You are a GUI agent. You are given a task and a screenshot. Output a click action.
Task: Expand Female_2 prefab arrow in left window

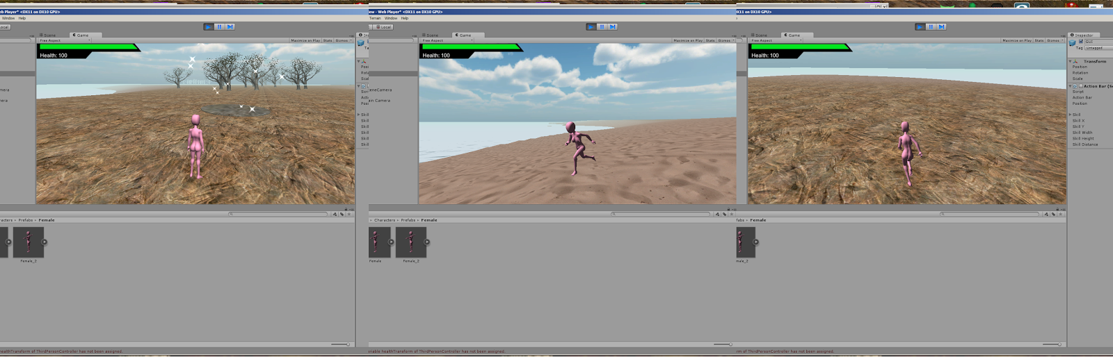(45, 242)
